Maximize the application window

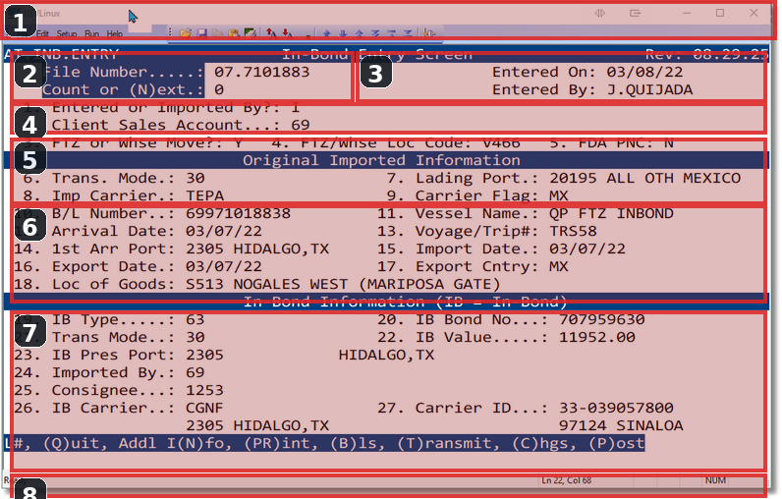point(720,13)
